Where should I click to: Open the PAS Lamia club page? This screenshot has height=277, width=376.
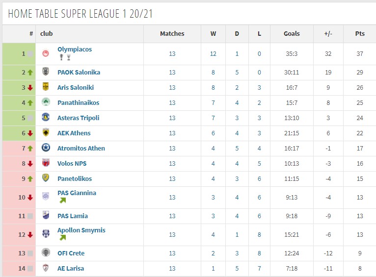pyautogui.click(x=73, y=216)
